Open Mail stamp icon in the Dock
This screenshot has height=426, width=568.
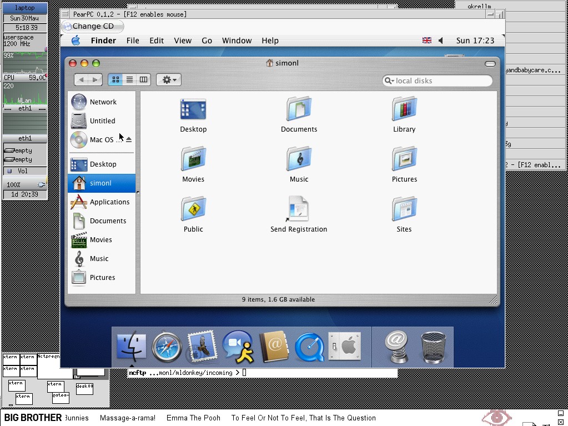[x=202, y=347]
